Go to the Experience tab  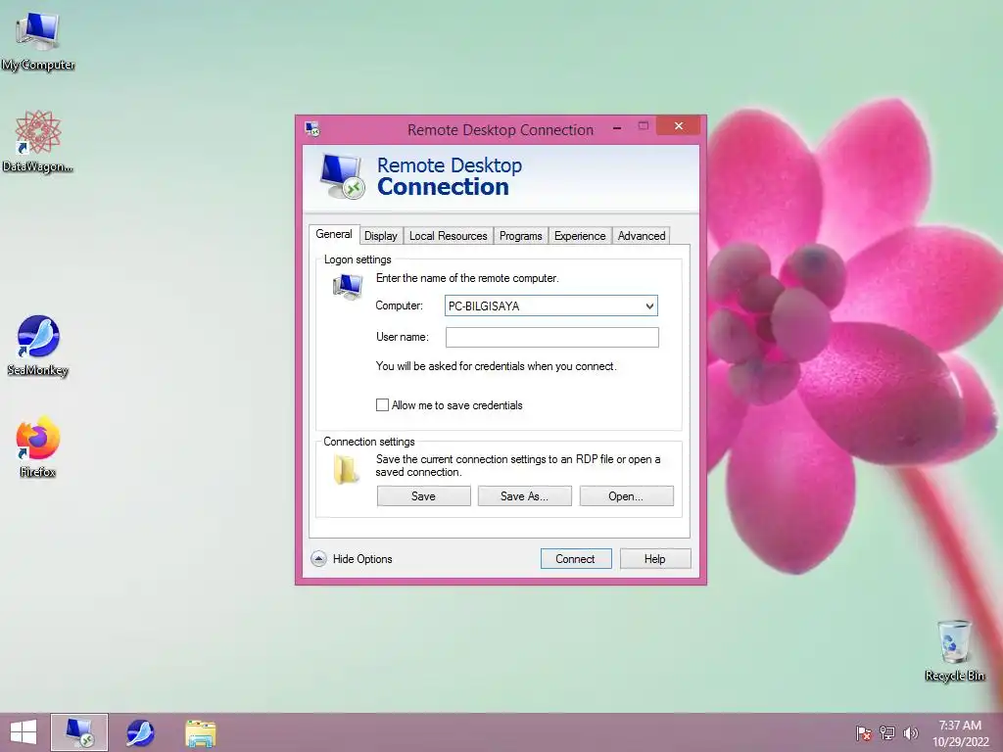point(580,236)
